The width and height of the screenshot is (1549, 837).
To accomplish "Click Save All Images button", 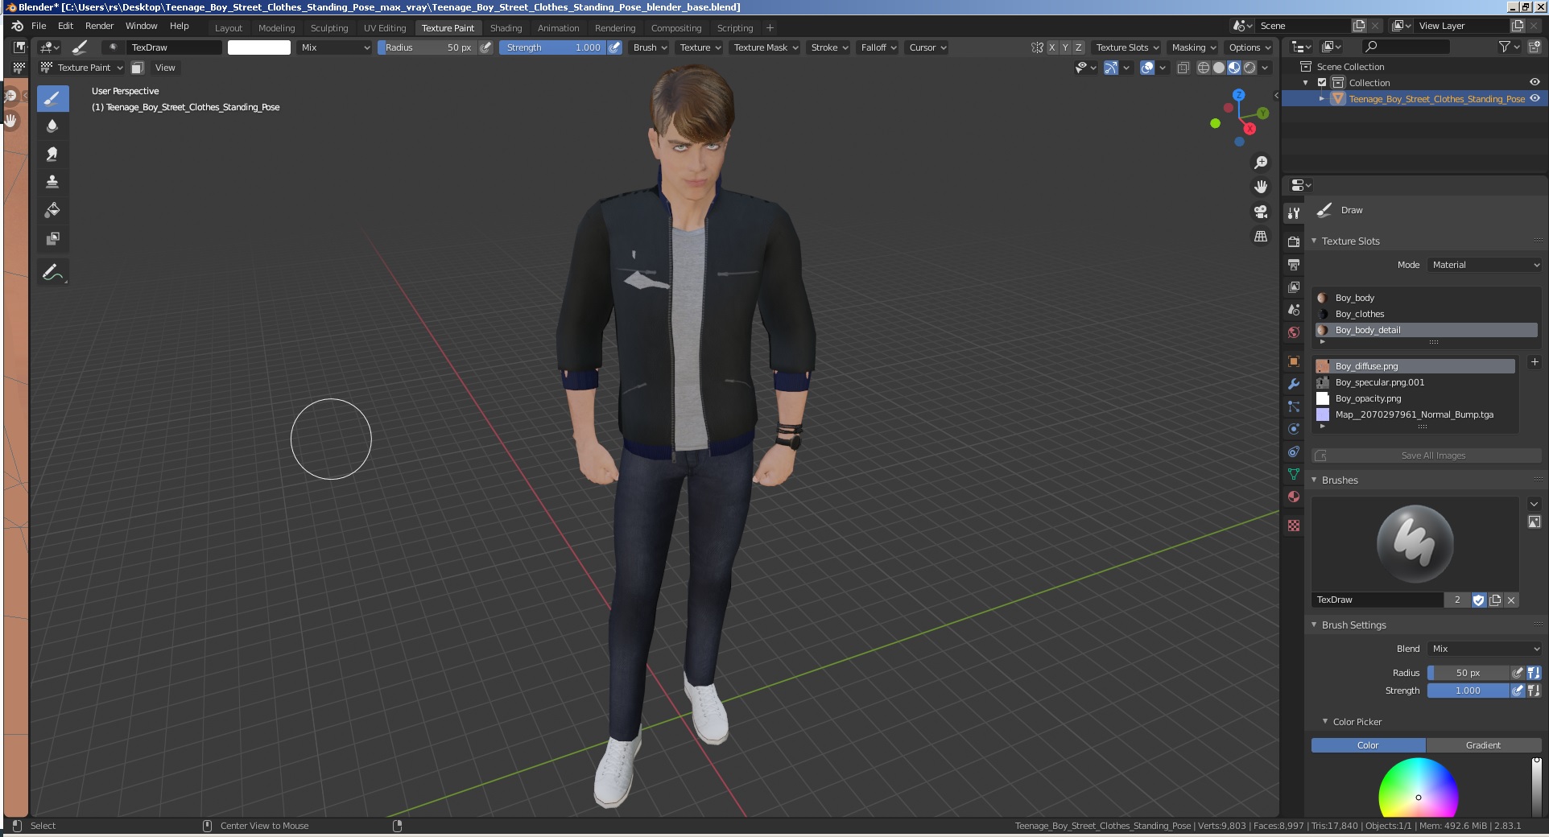I will [1426, 456].
